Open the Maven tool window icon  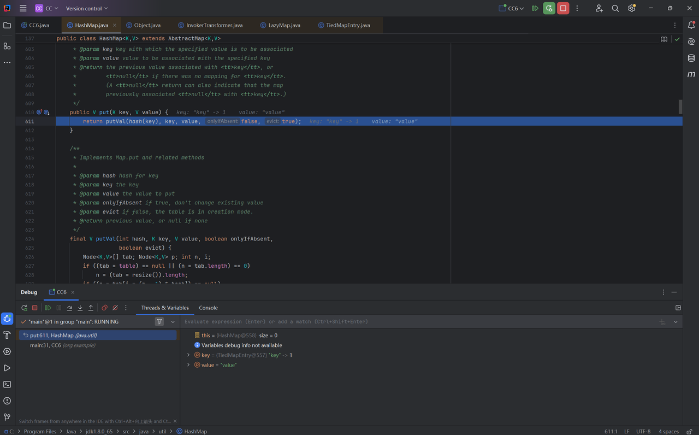coord(691,74)
